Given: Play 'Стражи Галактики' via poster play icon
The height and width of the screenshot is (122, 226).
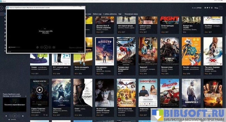Looking at the screenshot, I should click(40, 90).
